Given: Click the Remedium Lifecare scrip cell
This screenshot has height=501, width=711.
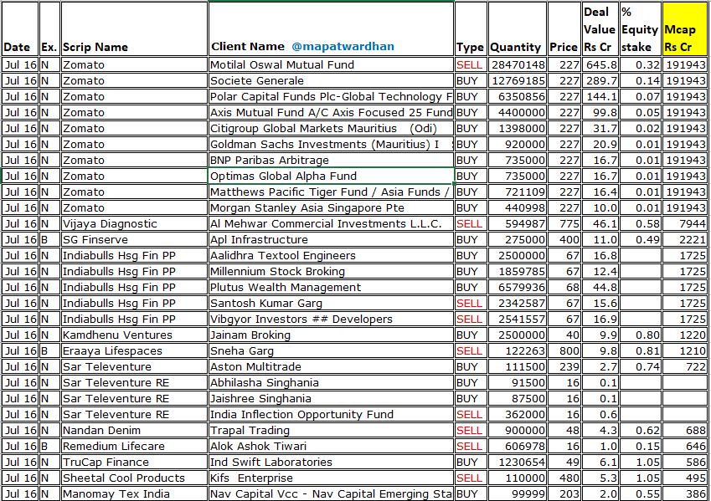Looking at the screenshot, I should point(134,446).
